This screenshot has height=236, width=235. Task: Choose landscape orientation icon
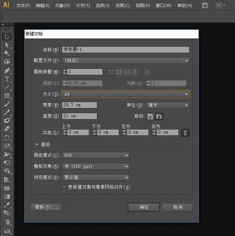pos(159,116)
